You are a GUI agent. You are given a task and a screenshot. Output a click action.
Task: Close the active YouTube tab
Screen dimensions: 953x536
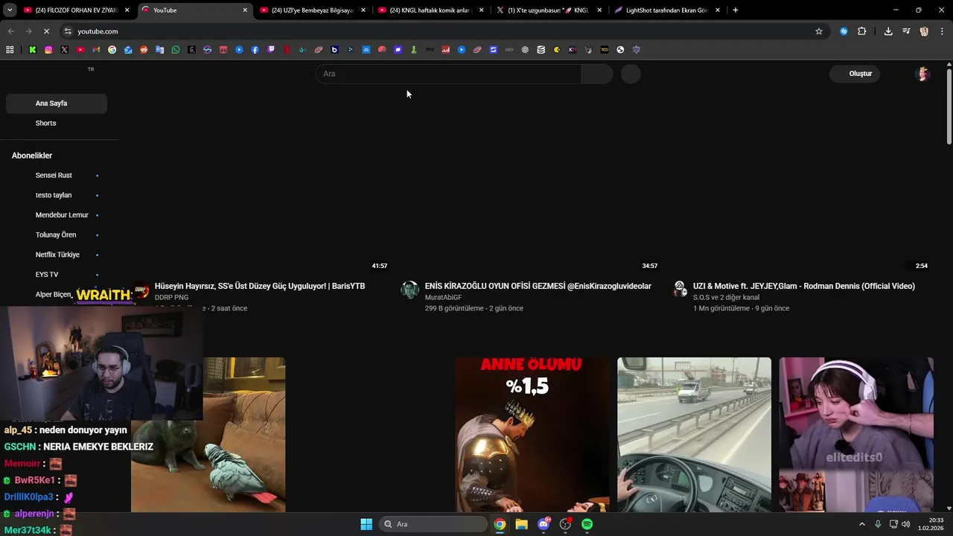point(245,10)
